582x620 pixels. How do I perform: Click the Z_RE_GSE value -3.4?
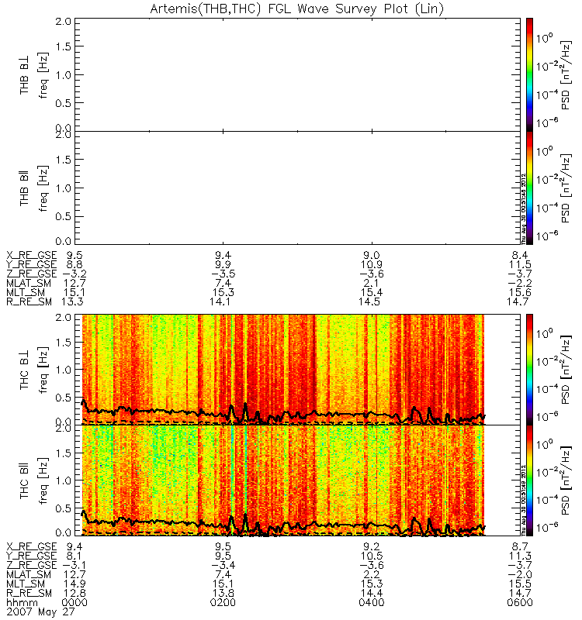coord(223,566)
